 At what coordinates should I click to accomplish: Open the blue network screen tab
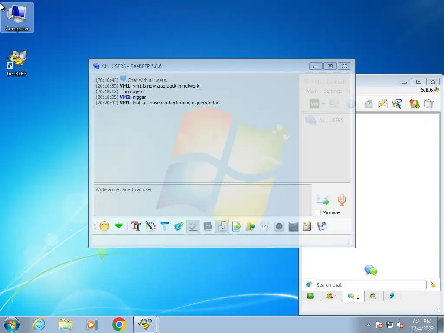392,296
